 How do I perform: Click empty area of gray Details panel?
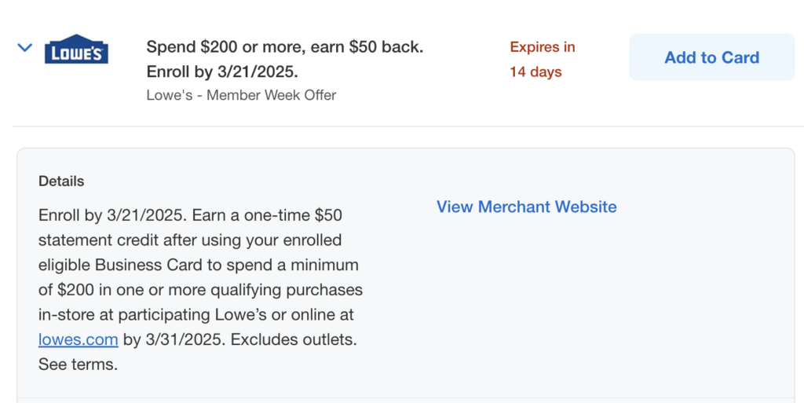pyautogui.click(x=597, y=314)
